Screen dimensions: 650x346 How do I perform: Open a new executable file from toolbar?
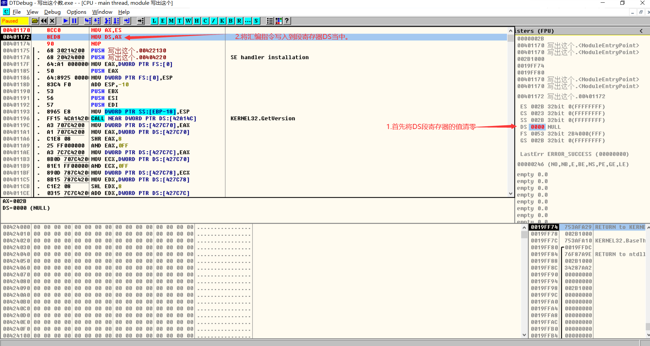(x=35, y=21)
